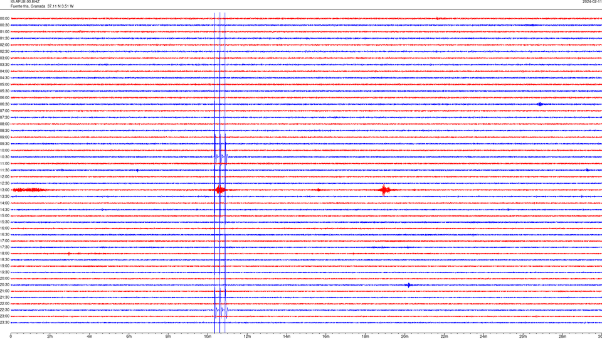Select the 05:00 trace time label

coord(4,85)
